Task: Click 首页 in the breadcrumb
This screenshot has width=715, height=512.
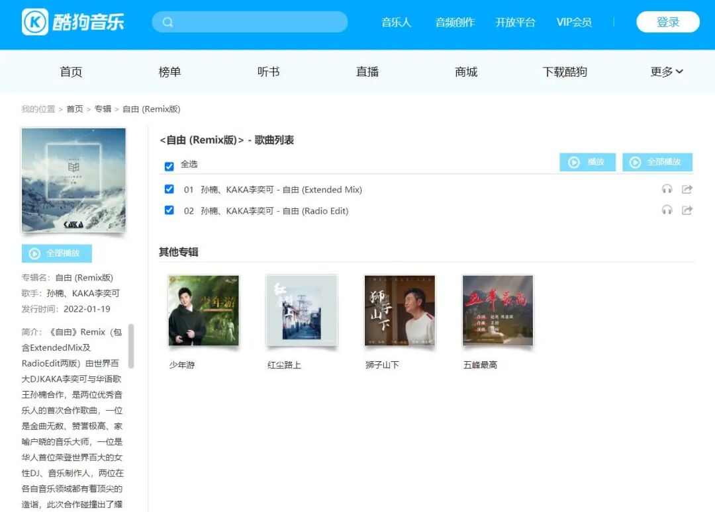Action: pos(75,109)
